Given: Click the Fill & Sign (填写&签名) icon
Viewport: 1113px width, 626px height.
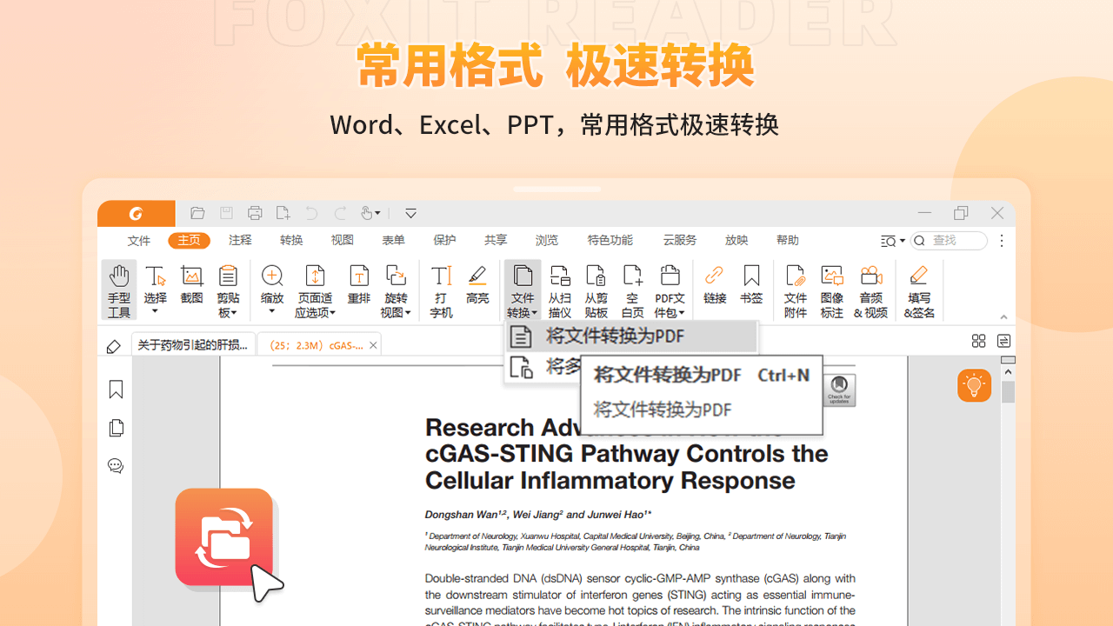Looking at the screenshot, I should (919, 290).
